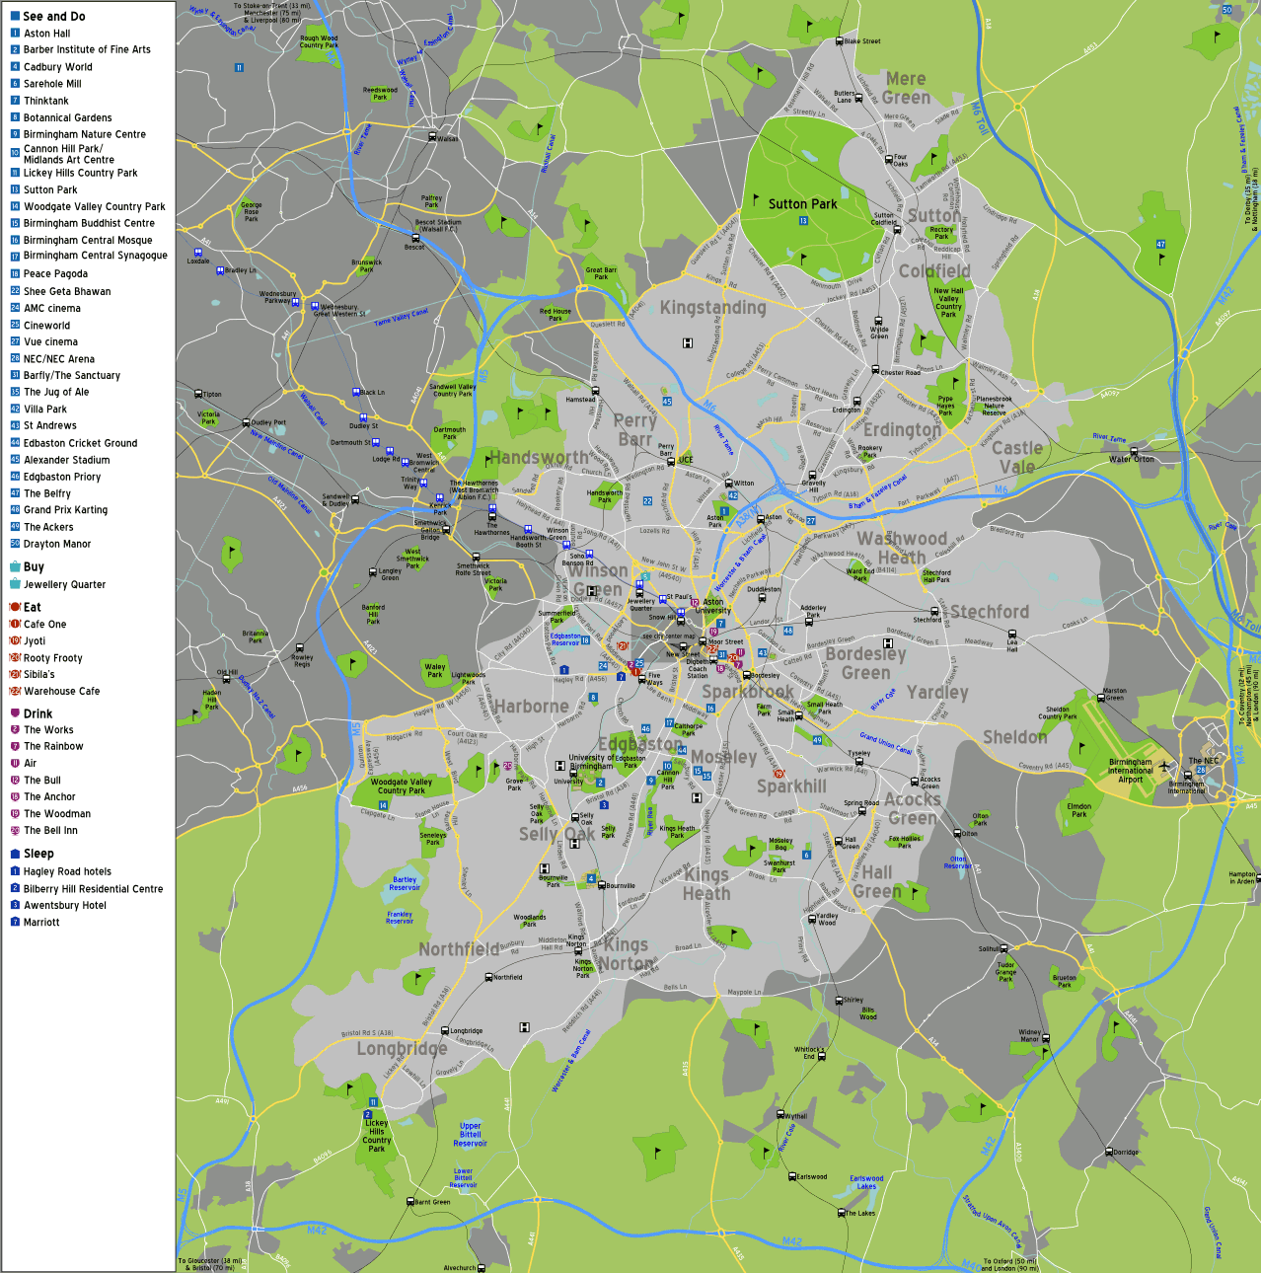This screenshot has height=1273, width=1261.
Task: Choose Jewellery Quarter under Buy
Action: coord(64,585)
